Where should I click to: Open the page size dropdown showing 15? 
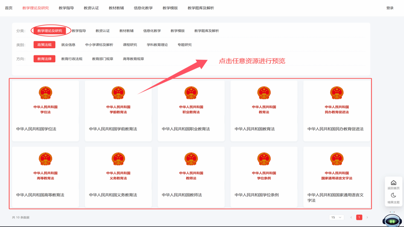point(336,217)
